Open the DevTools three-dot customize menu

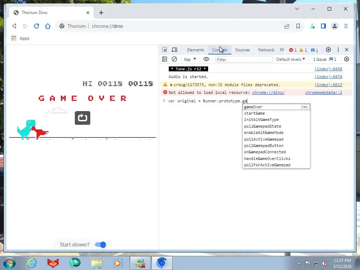(x=338, y=50)
